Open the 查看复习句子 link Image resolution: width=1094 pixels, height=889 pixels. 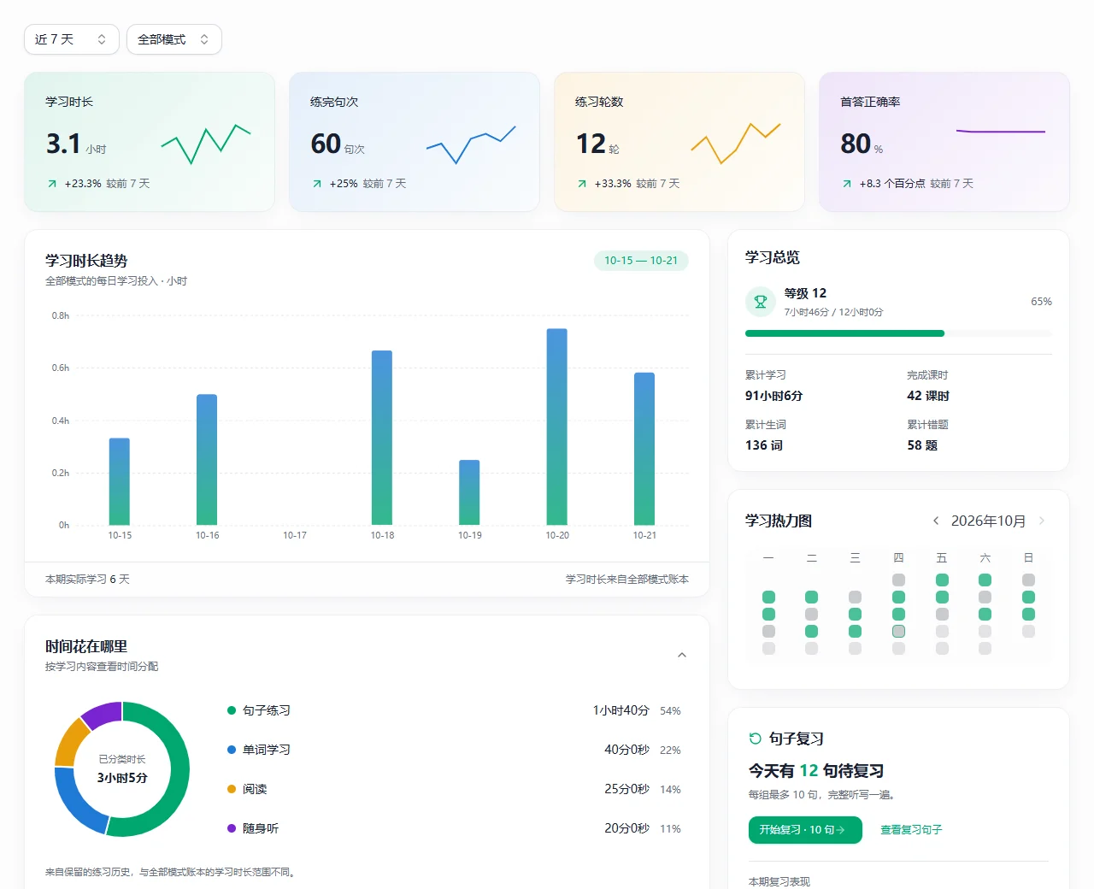[911, 830]
